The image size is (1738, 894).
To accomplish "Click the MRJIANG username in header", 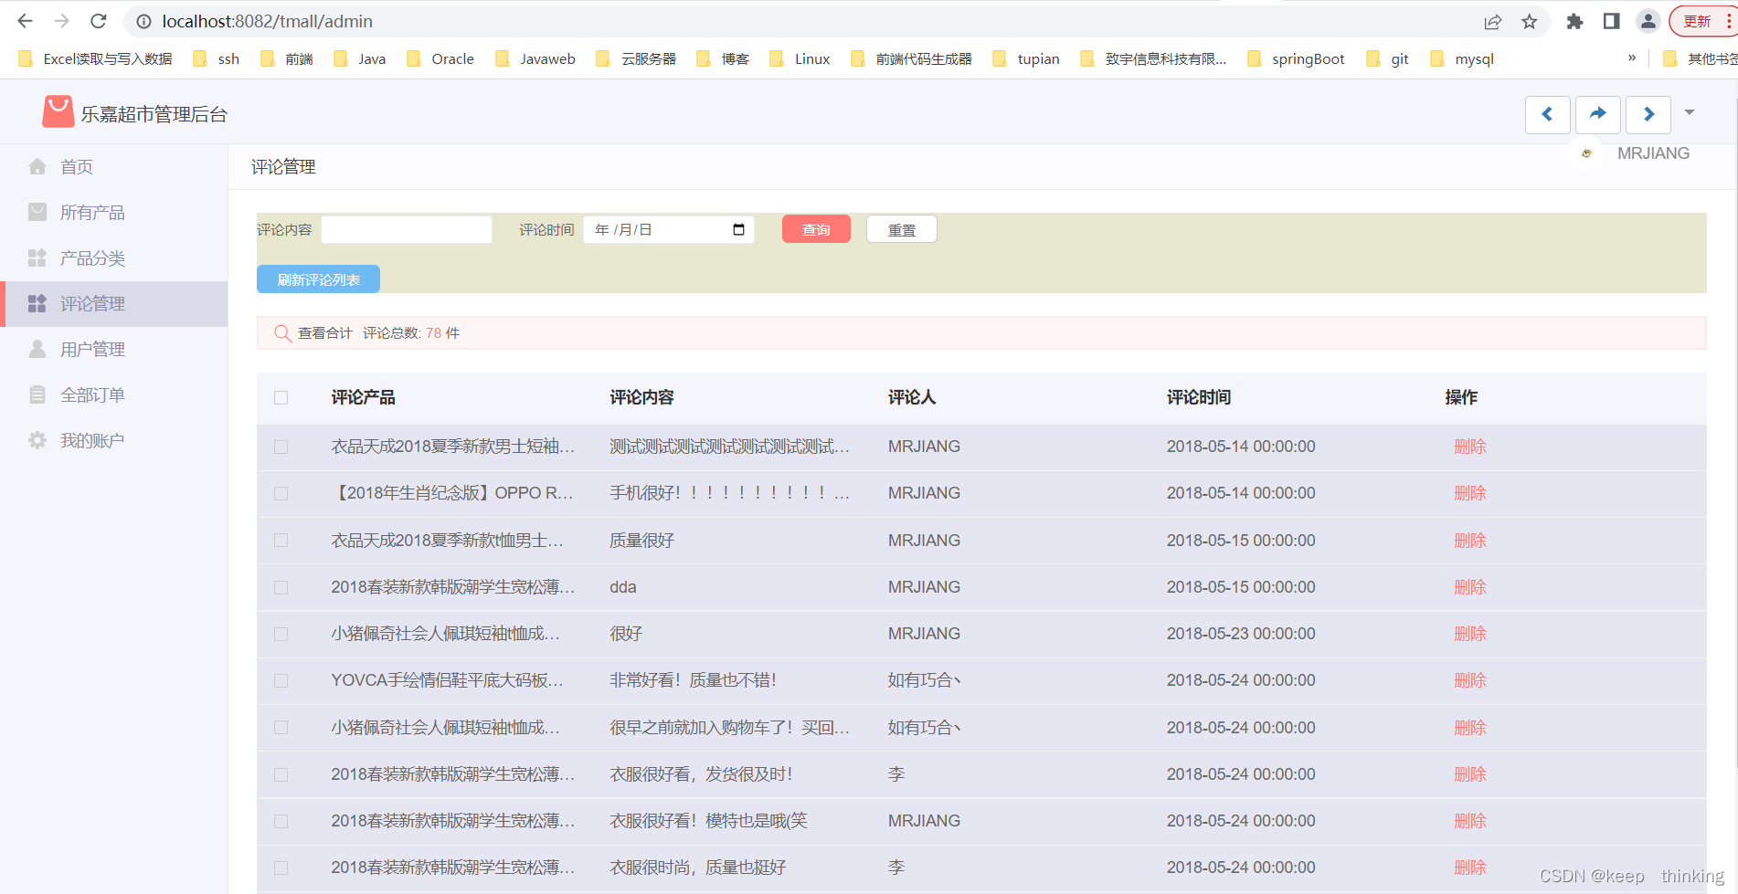I will pyautogui.click(x=1653, y=153).
